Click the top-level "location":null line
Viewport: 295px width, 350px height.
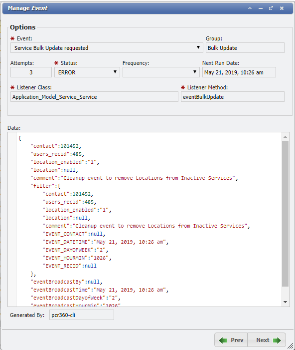[x=54, y=170]
